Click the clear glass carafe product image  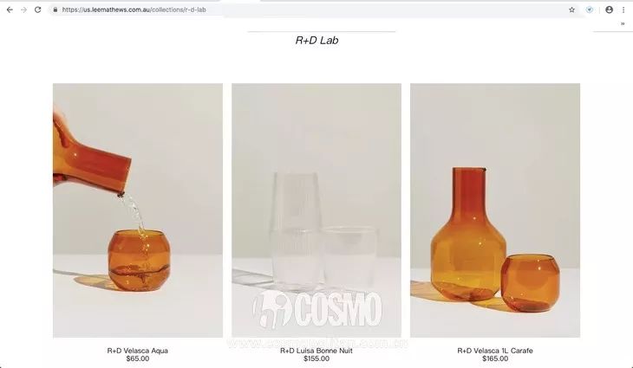(316, 210)
